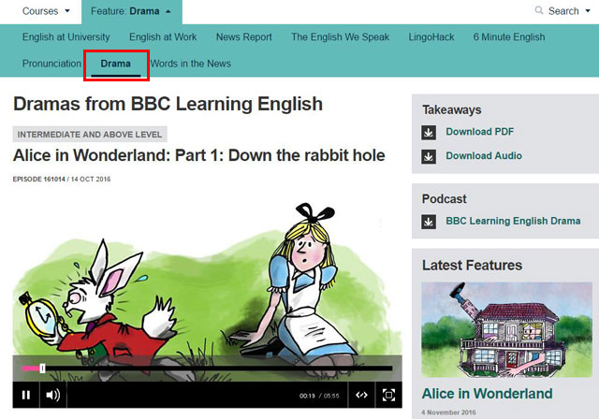Click the video progress bar scrubber handle
The width and height of the screenshot is (599, 419).
coord(42,368)
